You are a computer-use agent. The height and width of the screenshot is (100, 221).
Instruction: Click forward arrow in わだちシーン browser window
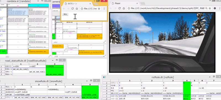click(x=68, y=9)
